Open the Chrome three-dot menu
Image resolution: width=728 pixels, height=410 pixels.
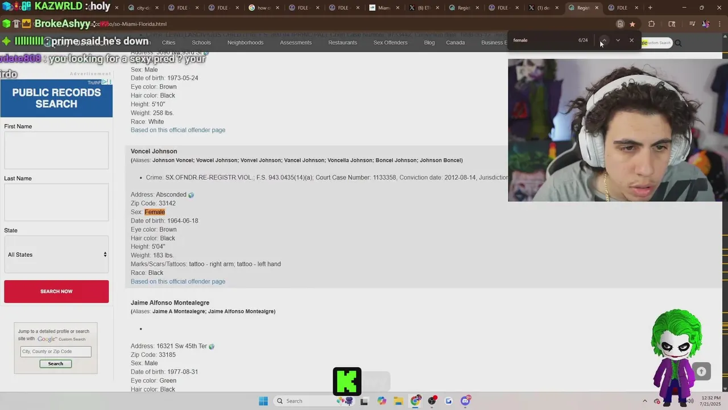720,24
